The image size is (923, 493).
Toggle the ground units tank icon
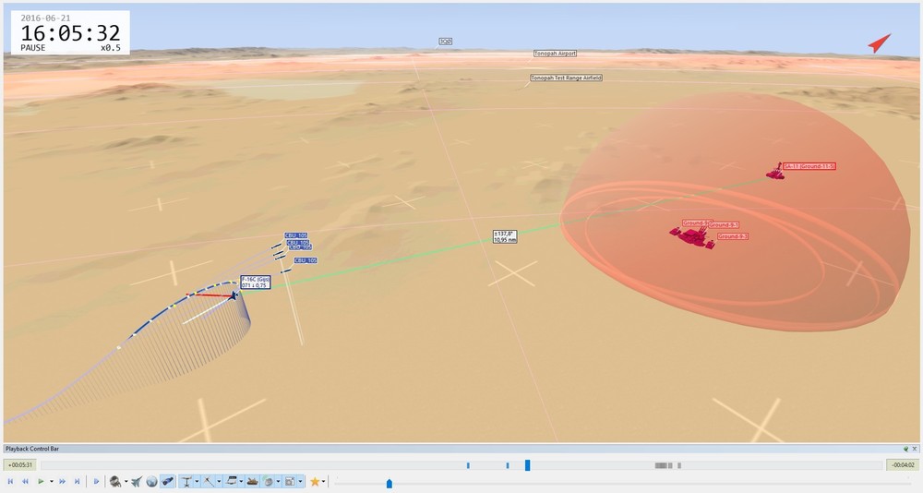tap(253, 482)
